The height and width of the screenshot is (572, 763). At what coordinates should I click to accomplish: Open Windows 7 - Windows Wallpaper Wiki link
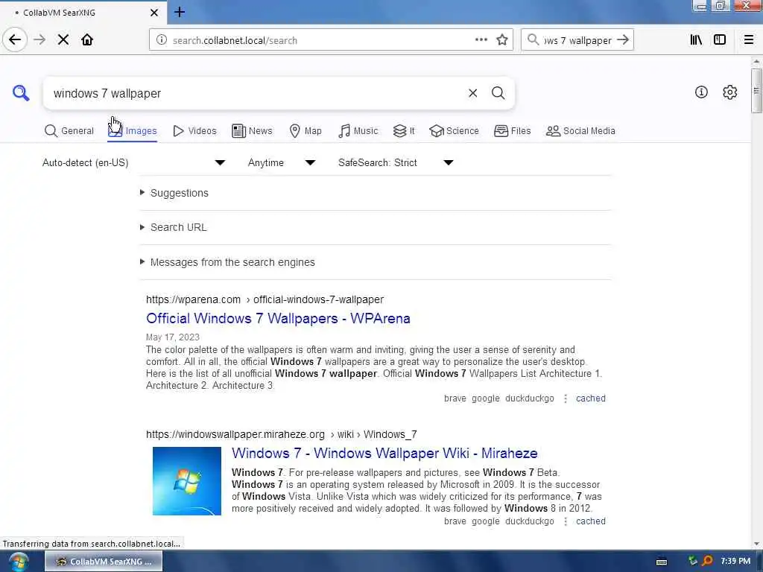[384, 454]
